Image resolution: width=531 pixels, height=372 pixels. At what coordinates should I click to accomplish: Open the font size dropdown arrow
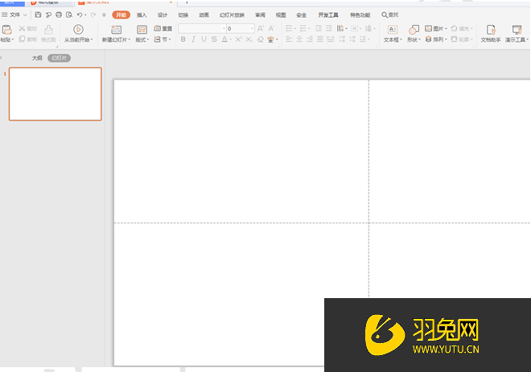(252, 28)
